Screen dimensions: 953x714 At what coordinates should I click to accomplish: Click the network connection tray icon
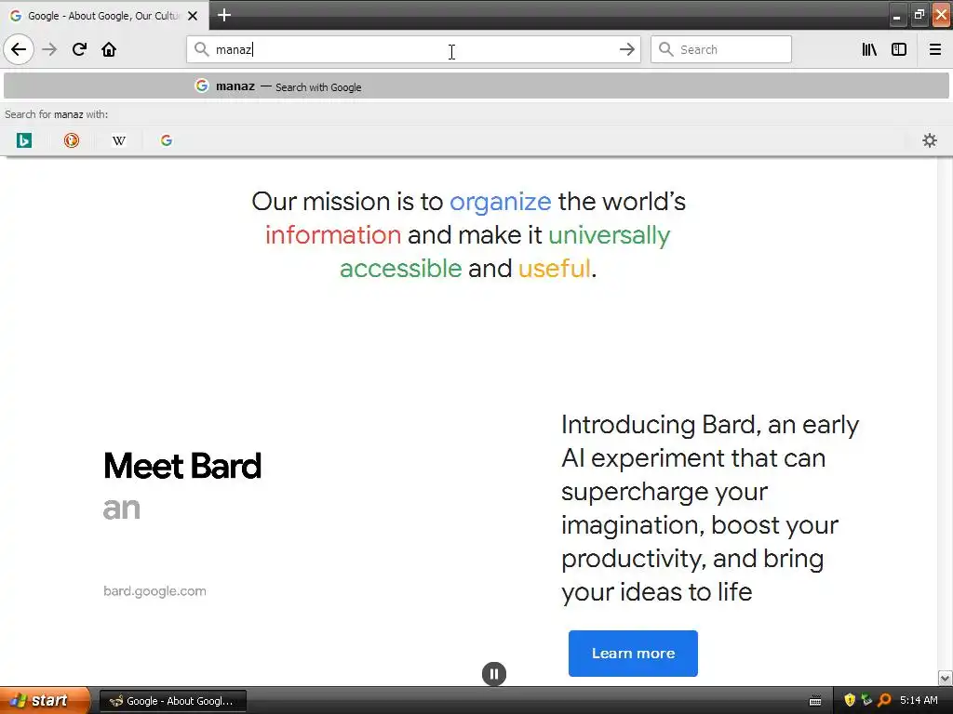click(x=866, y=700)
